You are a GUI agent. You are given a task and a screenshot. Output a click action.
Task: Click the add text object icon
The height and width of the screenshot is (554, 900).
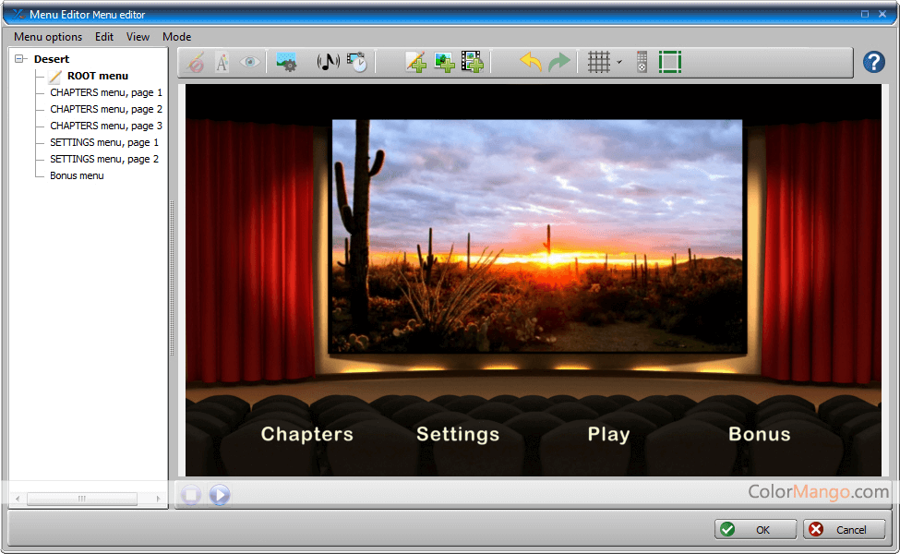click(x=415, y=62)
